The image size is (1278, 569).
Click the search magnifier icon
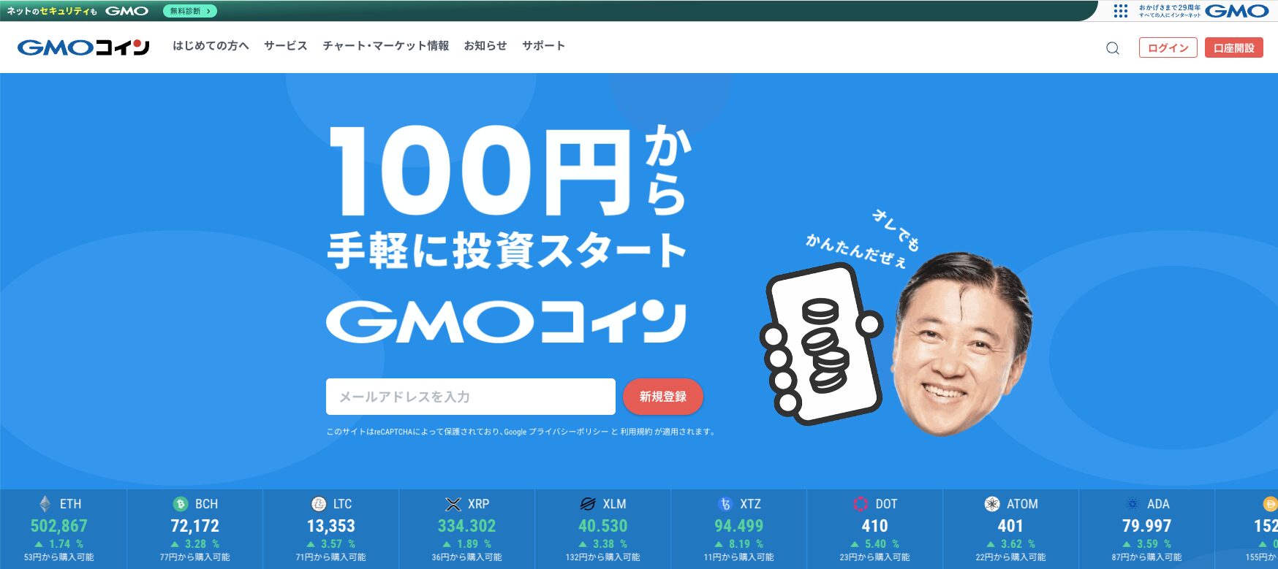[x=1113, y=48]
